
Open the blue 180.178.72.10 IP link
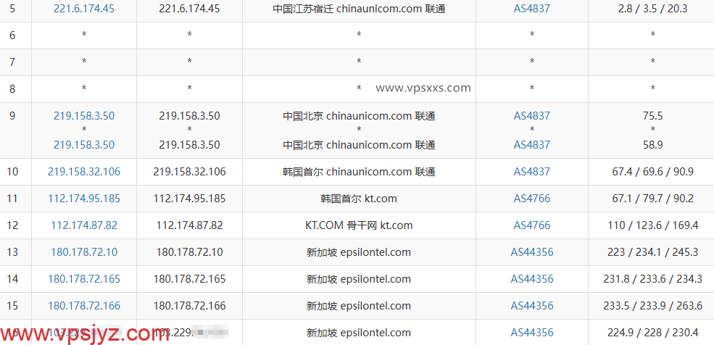[84, 252]
